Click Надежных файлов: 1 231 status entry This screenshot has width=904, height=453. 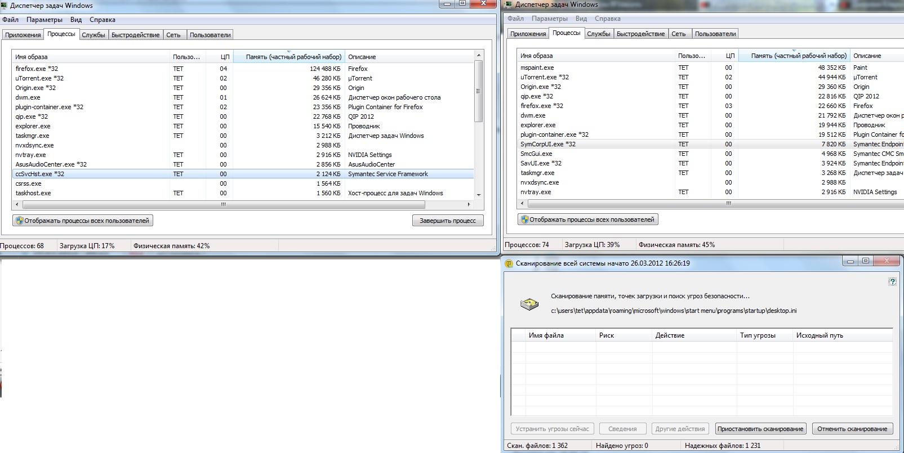tap(723, 446)
